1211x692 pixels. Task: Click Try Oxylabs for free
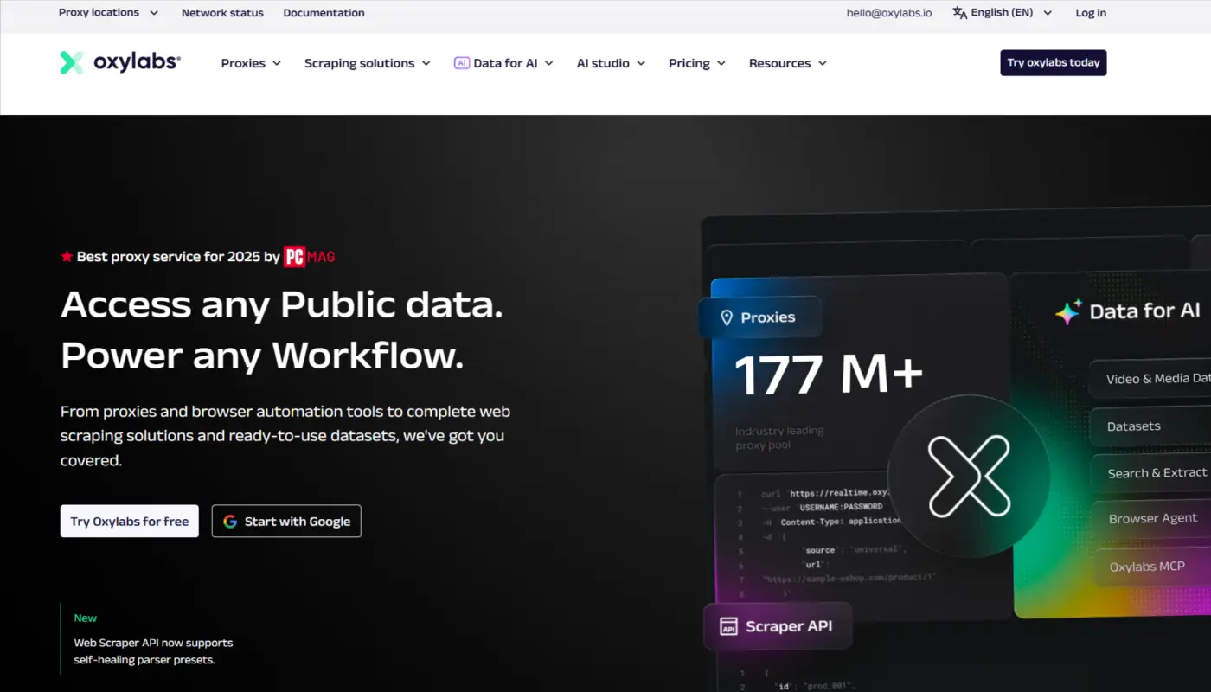click(x=129, y=521)
